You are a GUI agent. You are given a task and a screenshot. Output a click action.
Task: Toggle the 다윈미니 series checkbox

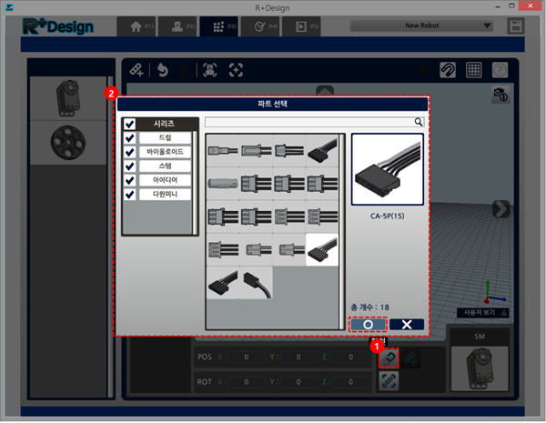(x=130, y=194)
